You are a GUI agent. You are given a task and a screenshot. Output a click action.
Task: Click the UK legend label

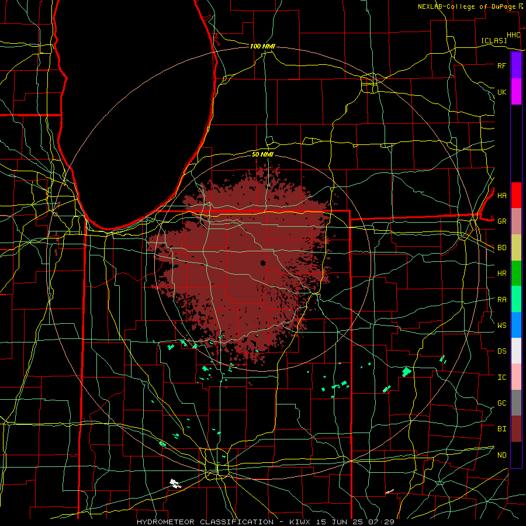coord(501,92)
